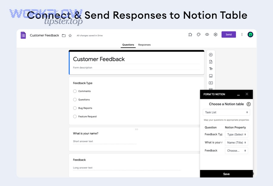The image size is (273, 186).
Task: Open the three-dot more options menu
Action: click(242, 34)
